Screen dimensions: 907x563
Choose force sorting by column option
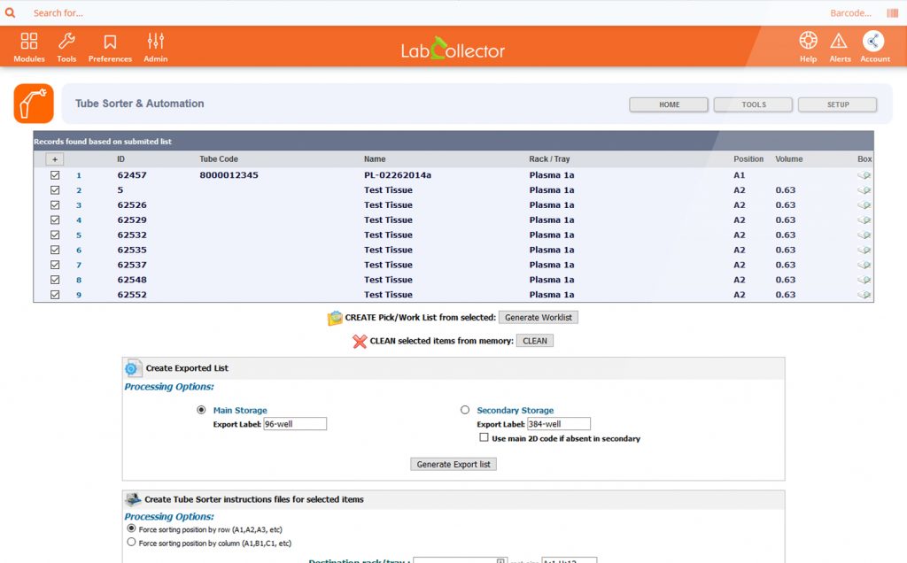(131, 542)
